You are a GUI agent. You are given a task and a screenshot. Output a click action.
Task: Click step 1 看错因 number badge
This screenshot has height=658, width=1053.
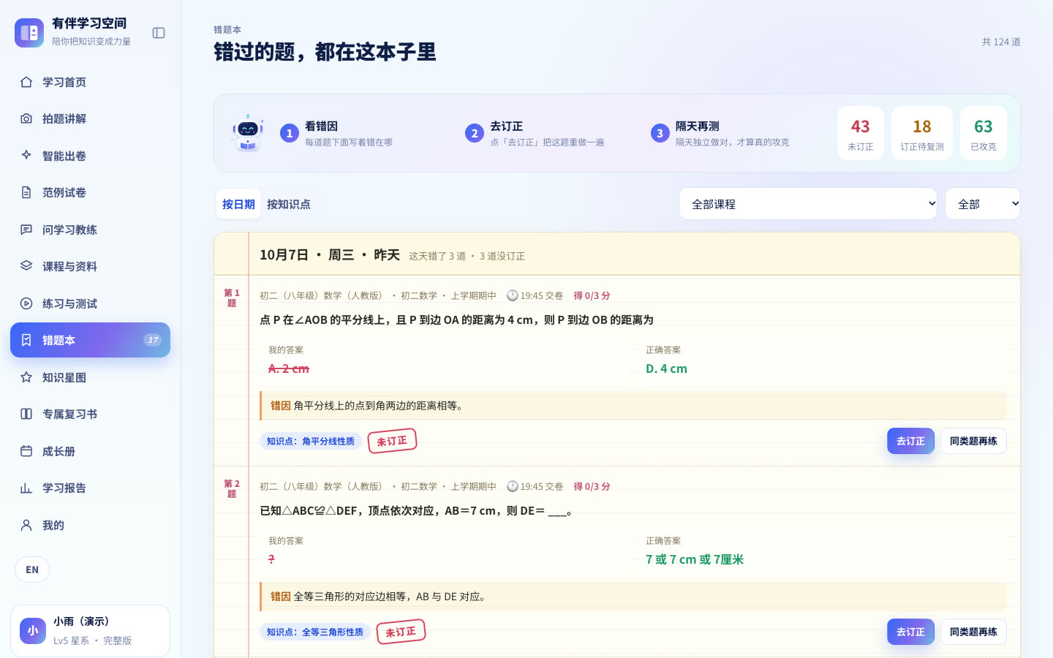[x=290, y=133]
